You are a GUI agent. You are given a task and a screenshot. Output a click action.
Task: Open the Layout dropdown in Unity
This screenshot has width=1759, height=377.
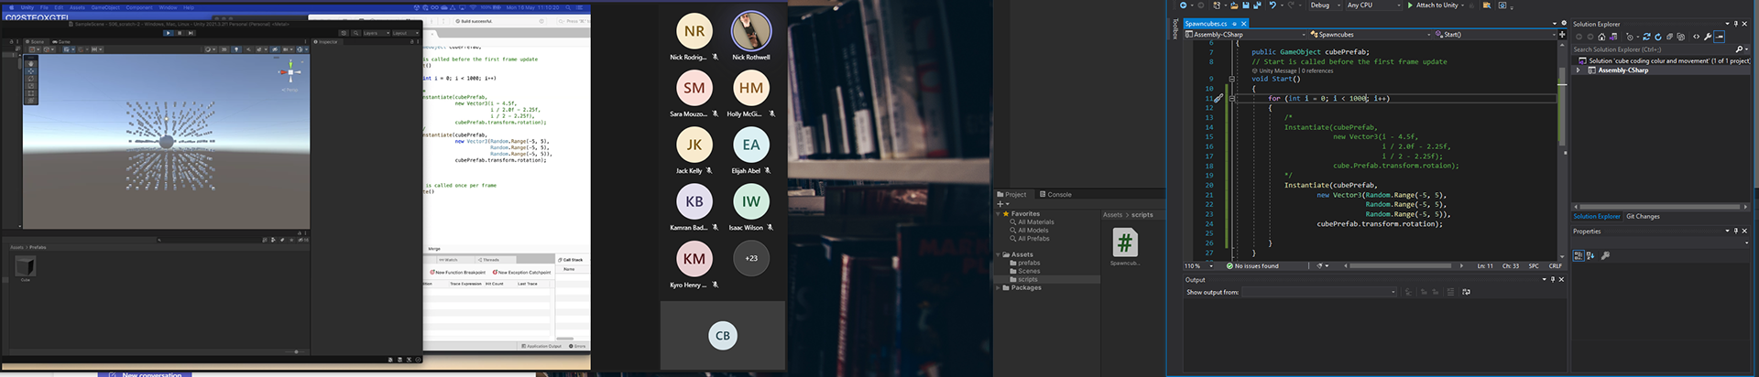406,33
